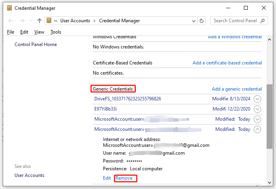Select the second MicrosoftAccount:user credential row

point(177,130)
